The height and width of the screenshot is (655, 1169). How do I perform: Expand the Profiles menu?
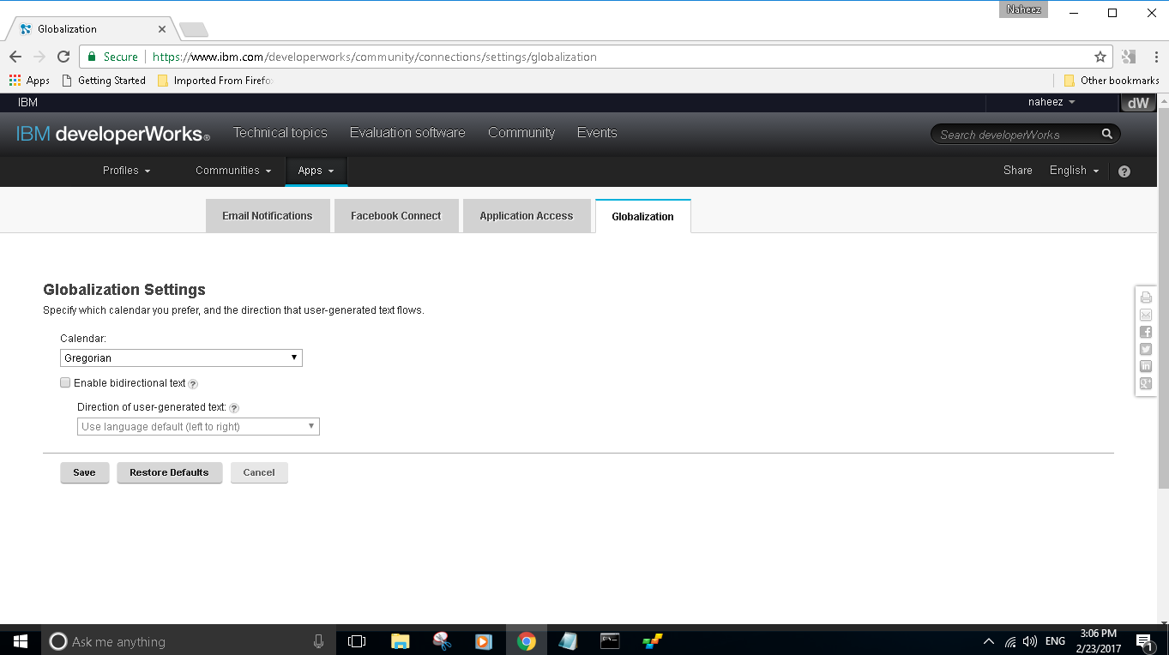[126, 171]
